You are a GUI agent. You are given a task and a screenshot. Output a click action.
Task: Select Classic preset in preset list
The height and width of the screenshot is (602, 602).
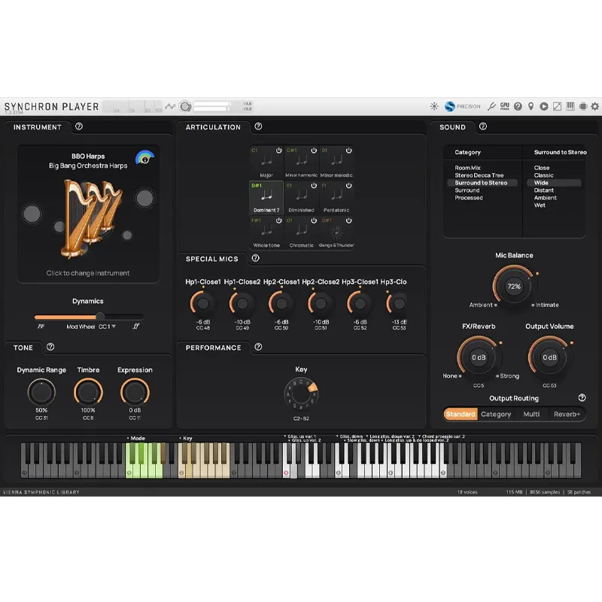543,175
